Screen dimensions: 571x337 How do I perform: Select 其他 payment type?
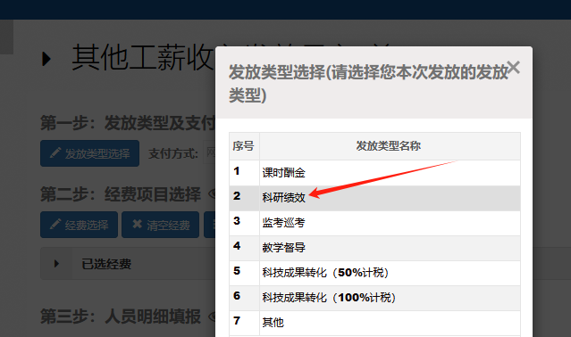pos(374,323)
